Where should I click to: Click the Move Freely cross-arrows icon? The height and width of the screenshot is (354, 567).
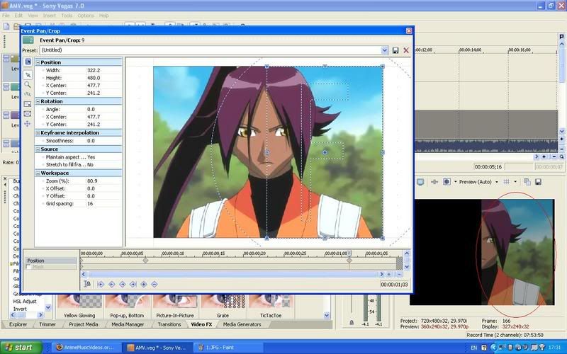[28, 124]
